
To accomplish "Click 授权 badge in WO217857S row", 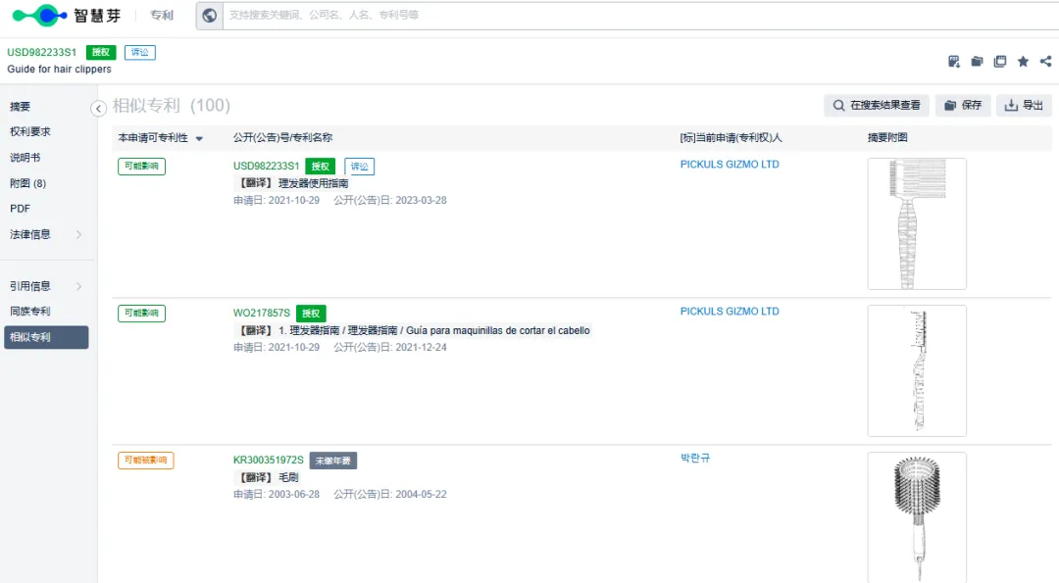I will click(x=311, y=314).
